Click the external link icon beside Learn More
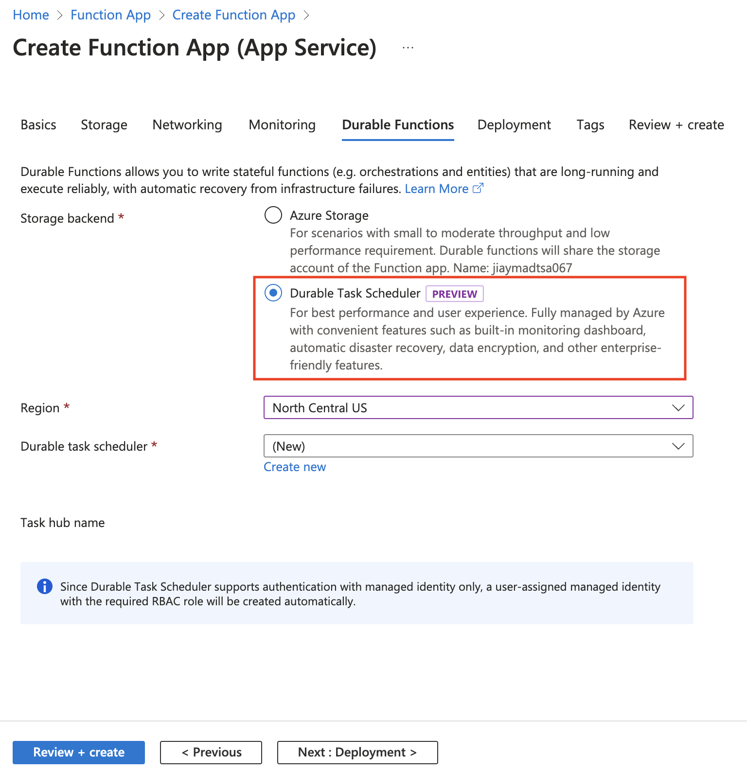Viewport: 747px width, 773px height. (478, 188)
